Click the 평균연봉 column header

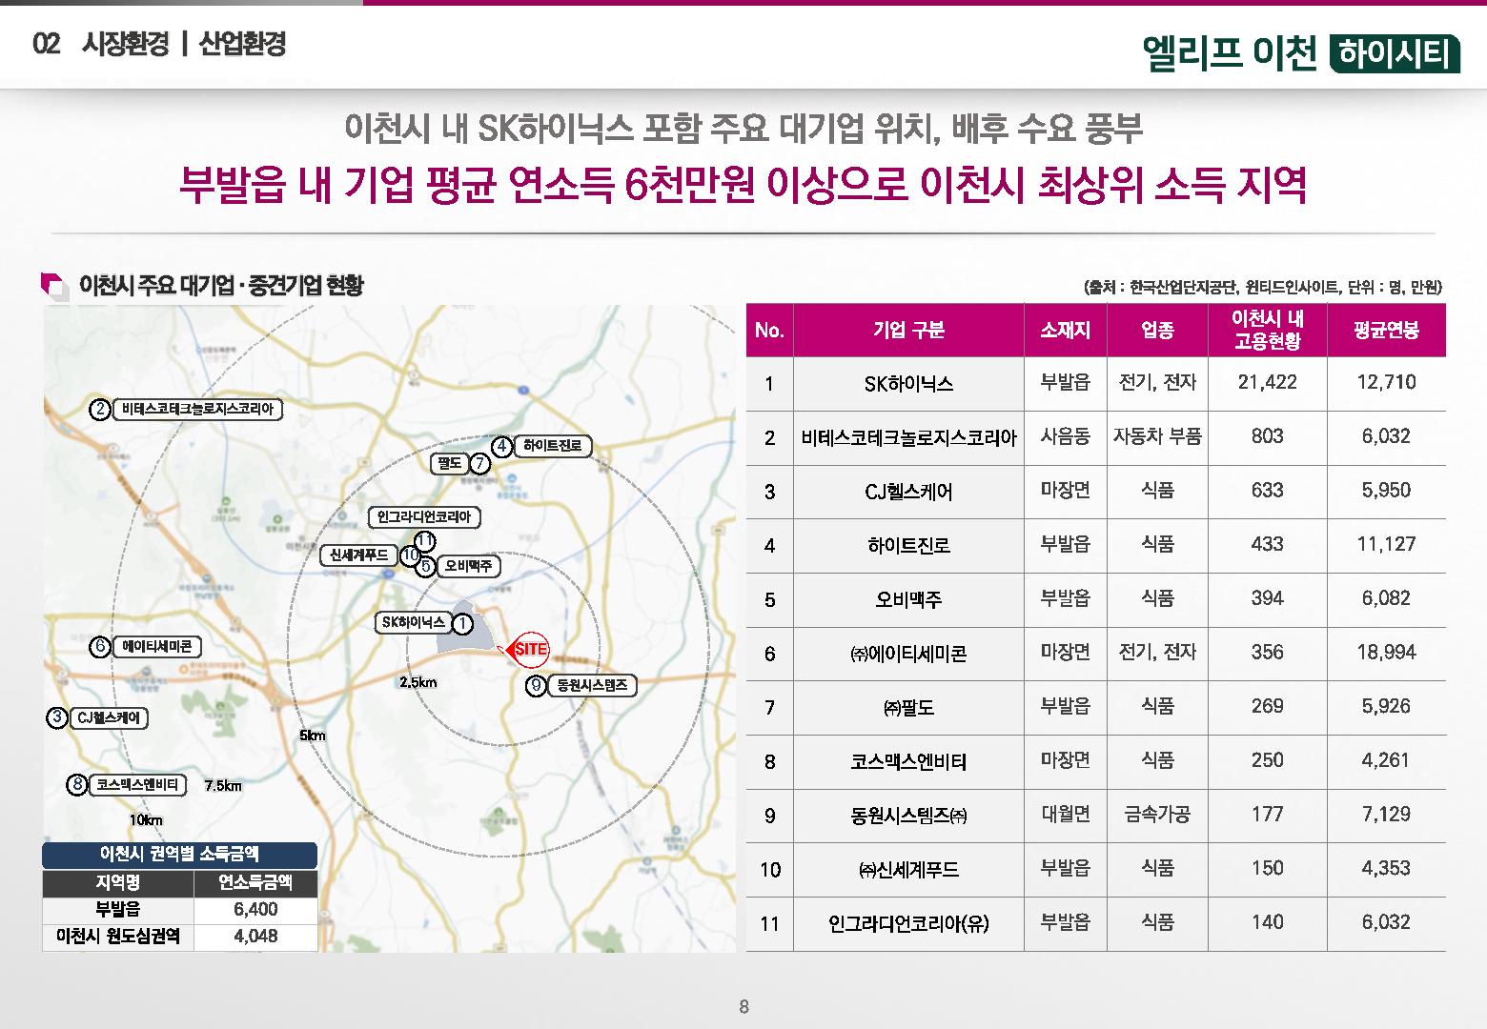[x=1386, y=330]
